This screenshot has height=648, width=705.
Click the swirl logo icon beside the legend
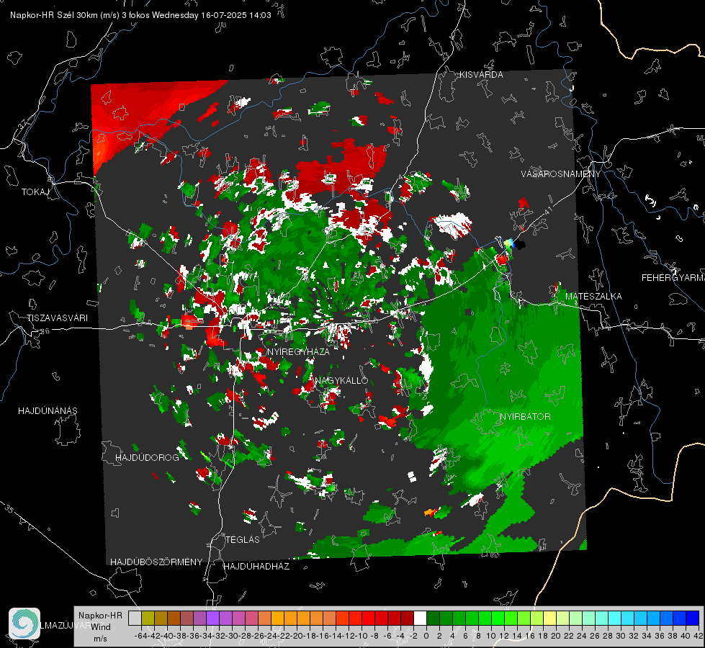click(24, 624)
